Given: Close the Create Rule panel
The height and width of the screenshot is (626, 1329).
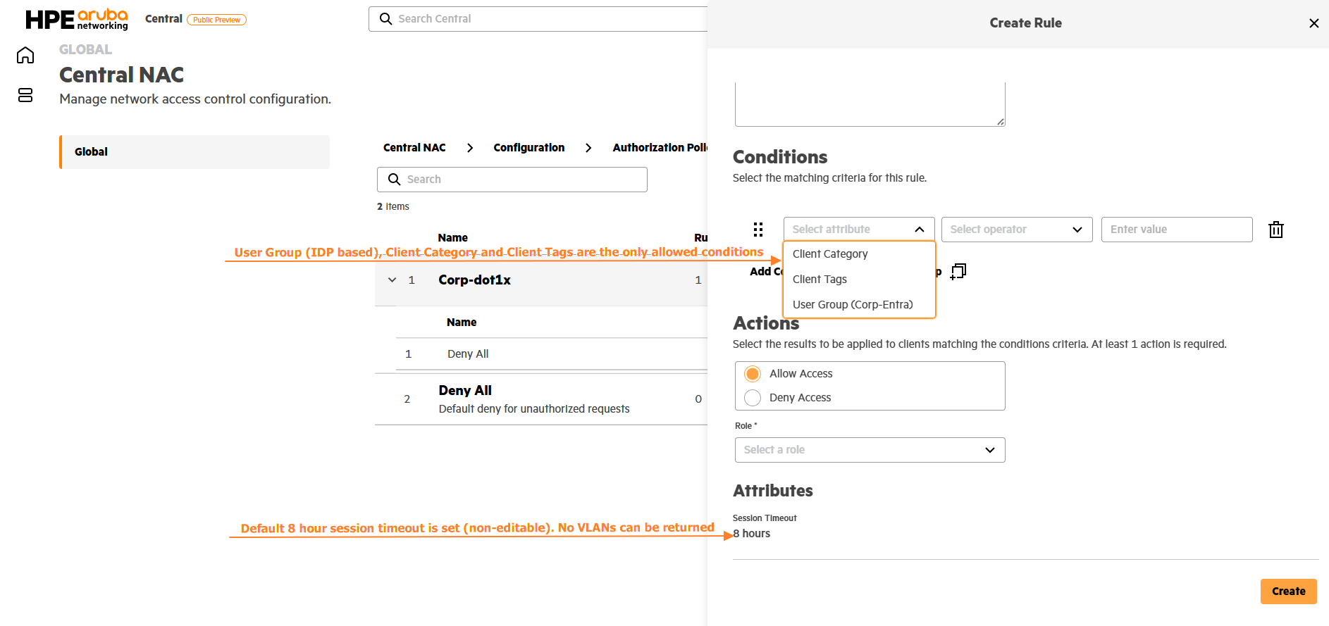Looking at the screenshot, I should (x=1314, y=23).
